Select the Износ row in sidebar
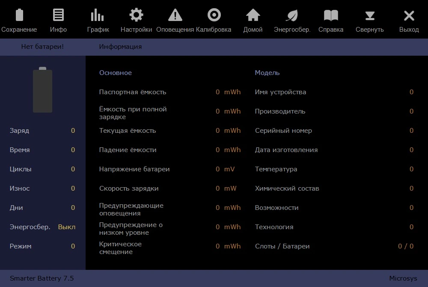This screenshot has height=287, width=428. point(42,188)
